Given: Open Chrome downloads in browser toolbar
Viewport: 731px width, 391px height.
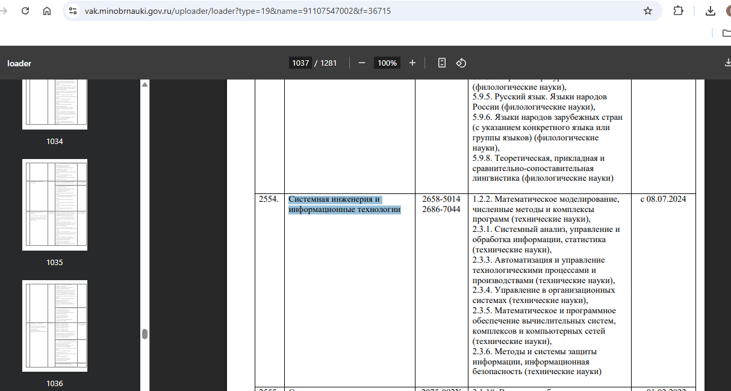Looking at the screenshot, I should (711, 11).
